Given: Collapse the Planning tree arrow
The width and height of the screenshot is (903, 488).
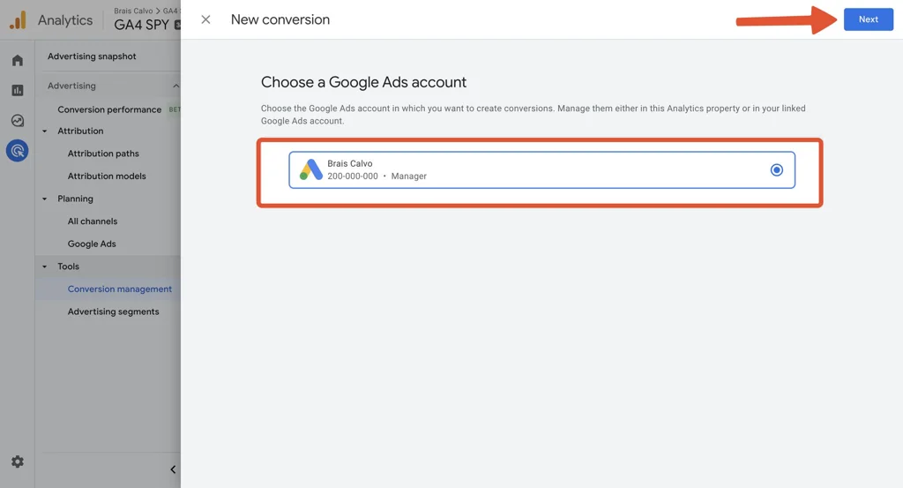Looking at the screenshot, I should (44, 199).
